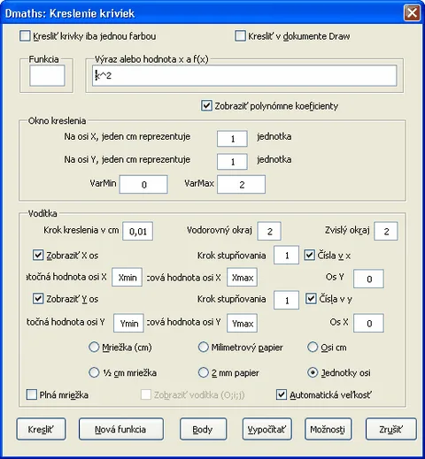Toggle 'Zobraziť Y os' checkbox
This screenshot has width=425, height=459.
pos(38,299)
